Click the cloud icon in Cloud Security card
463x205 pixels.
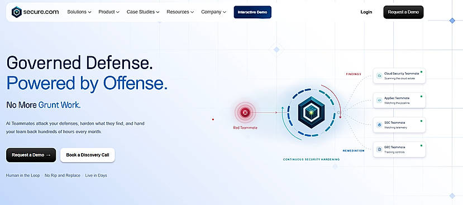[379, 76]
